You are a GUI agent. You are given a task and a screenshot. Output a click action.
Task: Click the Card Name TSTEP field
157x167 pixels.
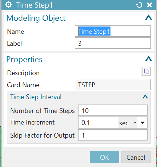point(113,85)
